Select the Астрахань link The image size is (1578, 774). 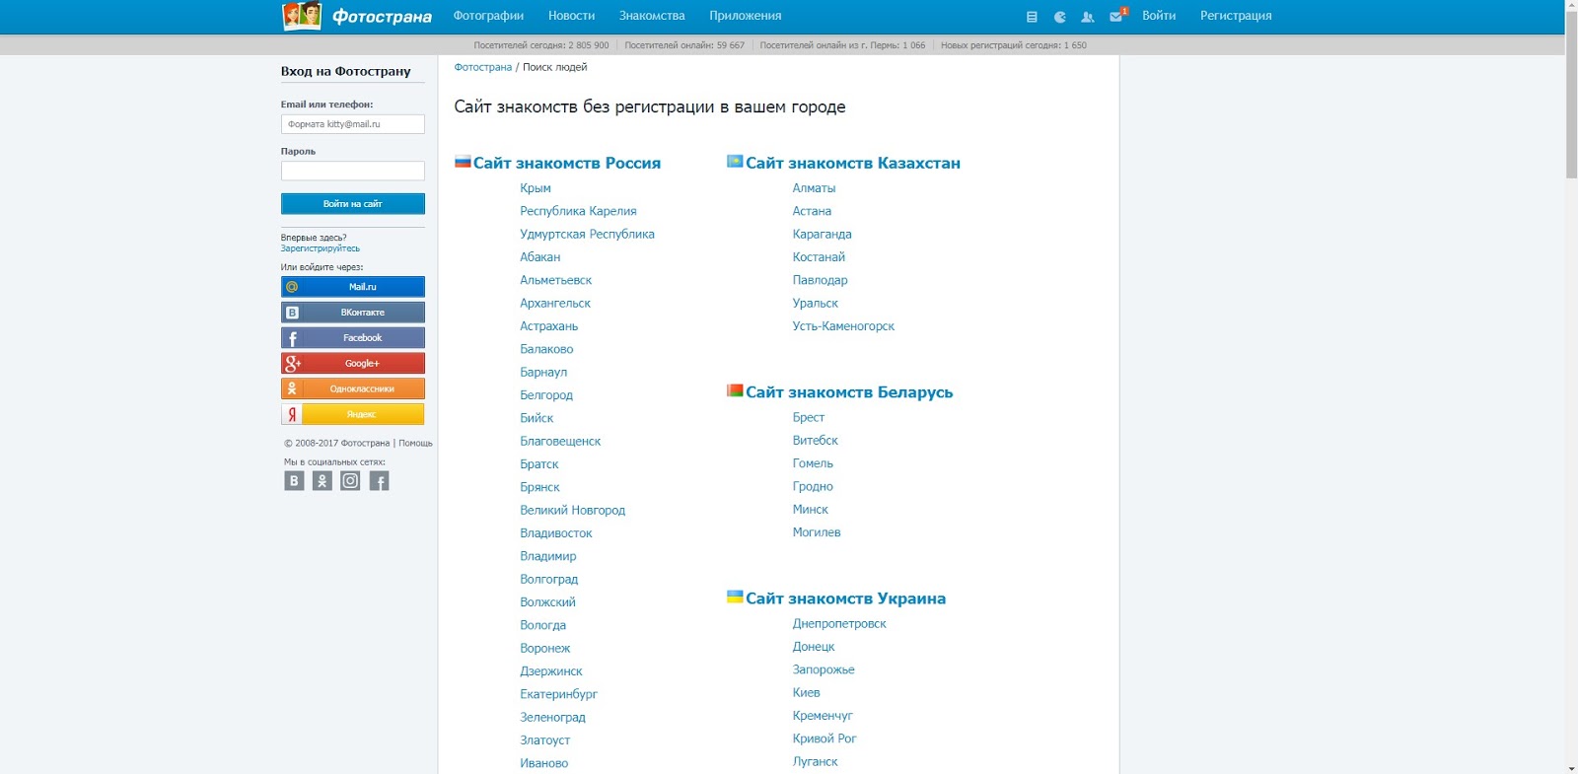pyautogui.click(x=549, y=326)
